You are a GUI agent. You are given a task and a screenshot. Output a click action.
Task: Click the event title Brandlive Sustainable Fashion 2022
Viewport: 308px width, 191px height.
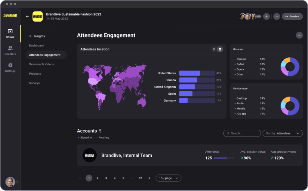[74, 14]
